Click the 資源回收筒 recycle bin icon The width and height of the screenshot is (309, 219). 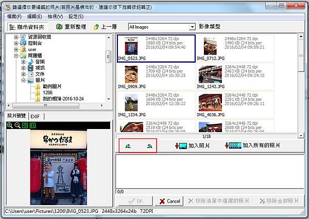(23, 37)
